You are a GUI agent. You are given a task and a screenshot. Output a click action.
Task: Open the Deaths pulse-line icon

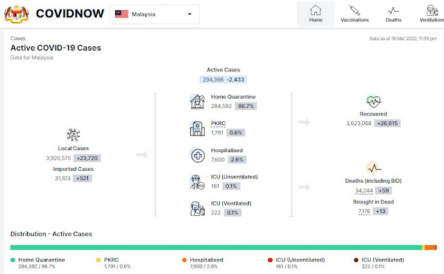click(393, 11)
